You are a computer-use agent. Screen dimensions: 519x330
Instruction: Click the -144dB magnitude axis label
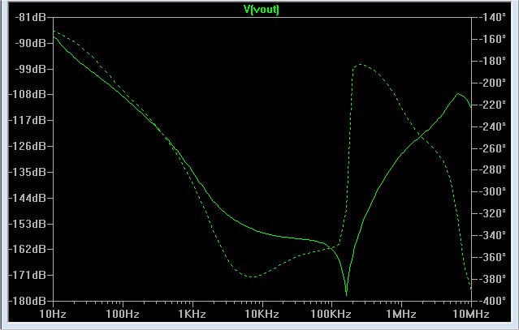27,198
